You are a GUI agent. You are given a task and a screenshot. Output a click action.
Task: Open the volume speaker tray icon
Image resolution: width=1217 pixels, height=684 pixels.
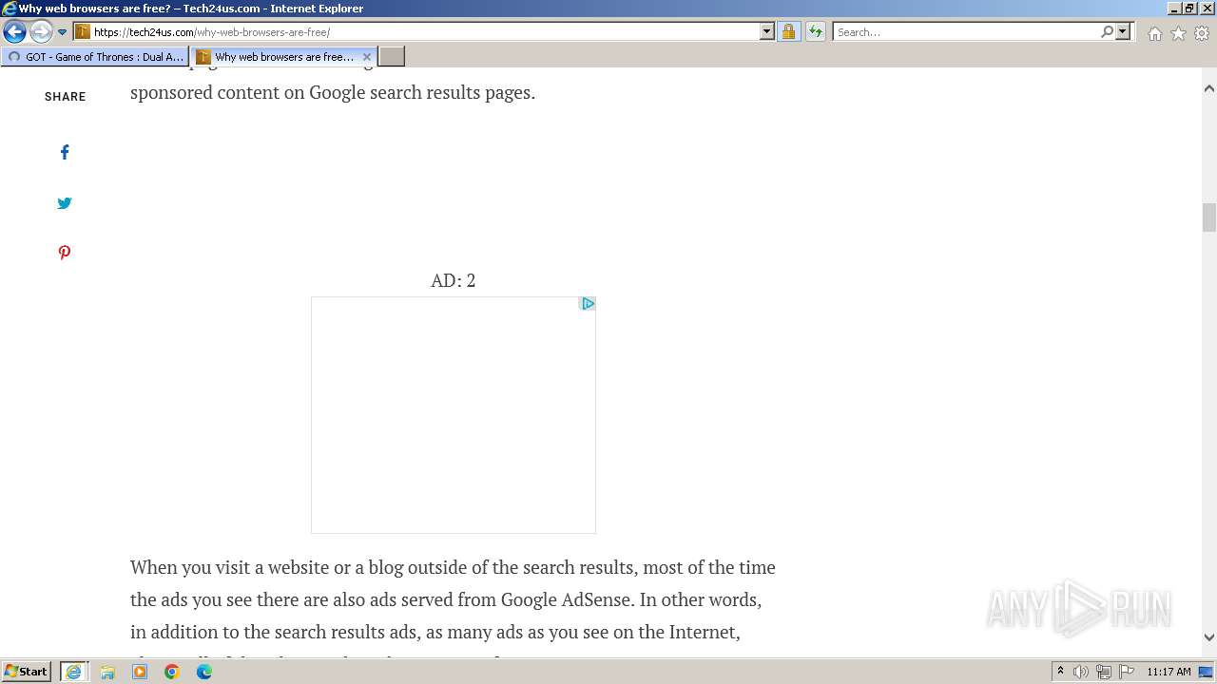pyautogui.click(x=1081, y=672)
